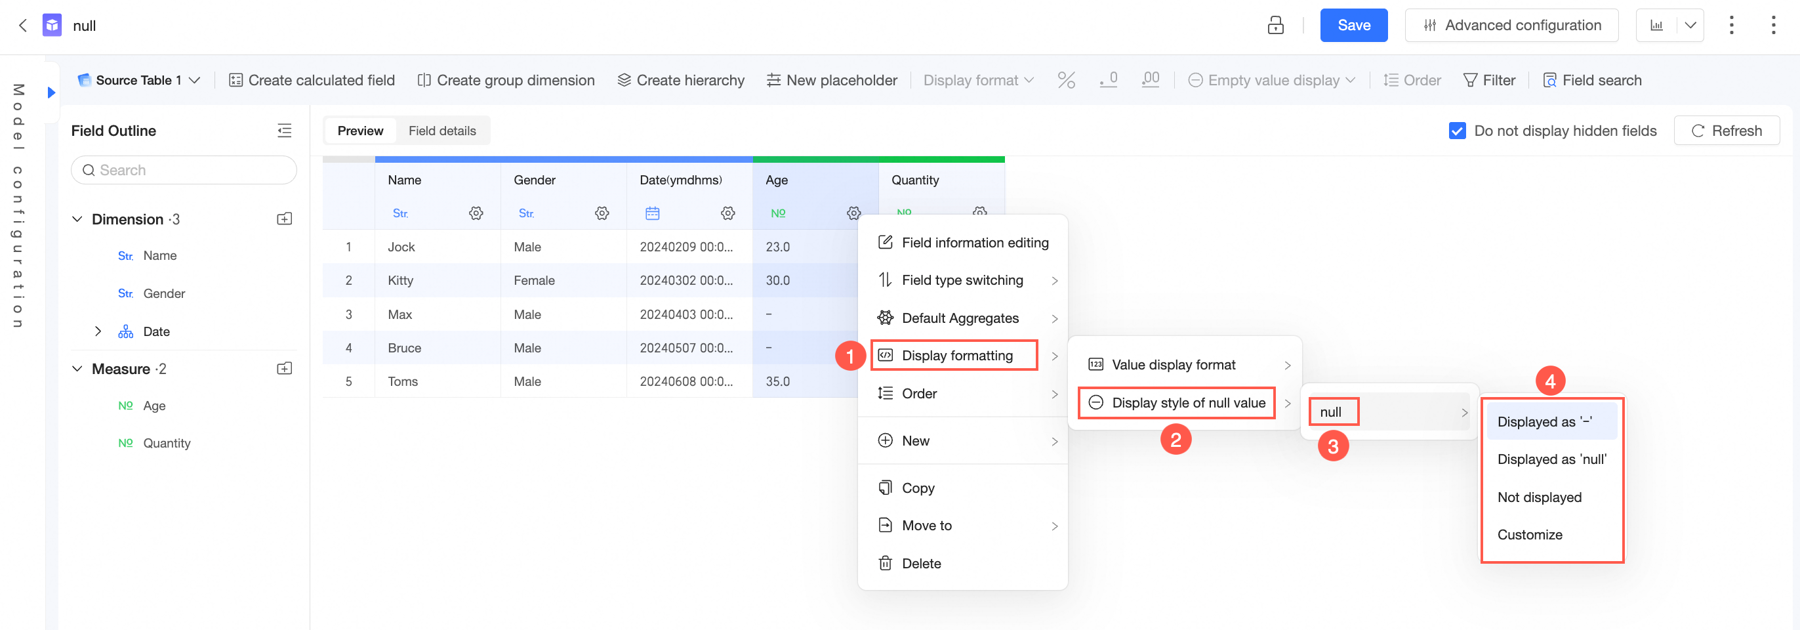Viewport: 1800px width, 630px height.
Task: Collapse the Field Outline list icon
Action: coord(285,131)
